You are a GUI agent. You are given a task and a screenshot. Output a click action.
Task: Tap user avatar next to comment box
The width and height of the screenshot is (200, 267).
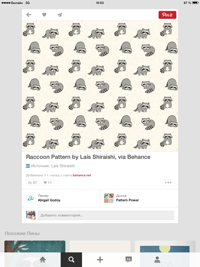31,215
